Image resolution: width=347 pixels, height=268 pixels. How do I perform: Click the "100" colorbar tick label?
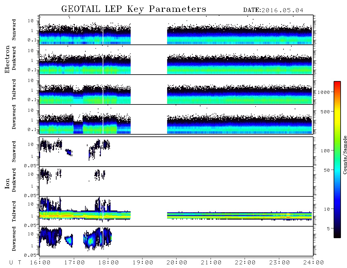[325, 151]
